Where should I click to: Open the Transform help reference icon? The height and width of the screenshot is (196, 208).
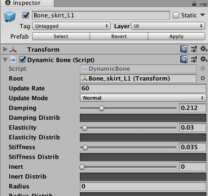tap(184, 49)
